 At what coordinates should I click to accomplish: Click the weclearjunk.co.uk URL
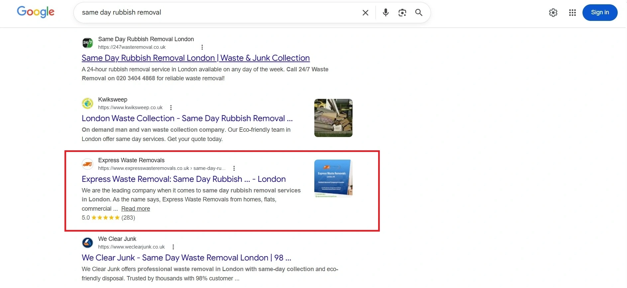click(x=131, y=247)
